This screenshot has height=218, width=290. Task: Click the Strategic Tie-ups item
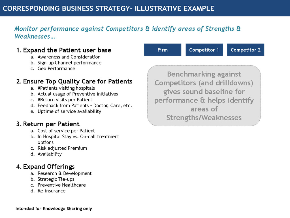coord(56,179)
